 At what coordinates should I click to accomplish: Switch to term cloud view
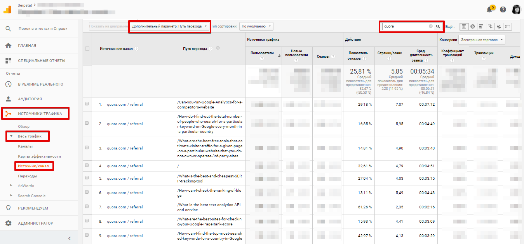[x=499, y=26]
